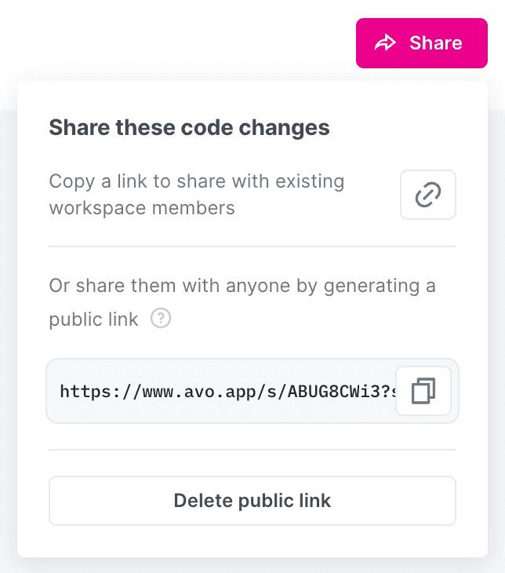Click the word "Delete" on the bottom button
This screenshot has height=573, width=505.
click(x=200, y=501)
